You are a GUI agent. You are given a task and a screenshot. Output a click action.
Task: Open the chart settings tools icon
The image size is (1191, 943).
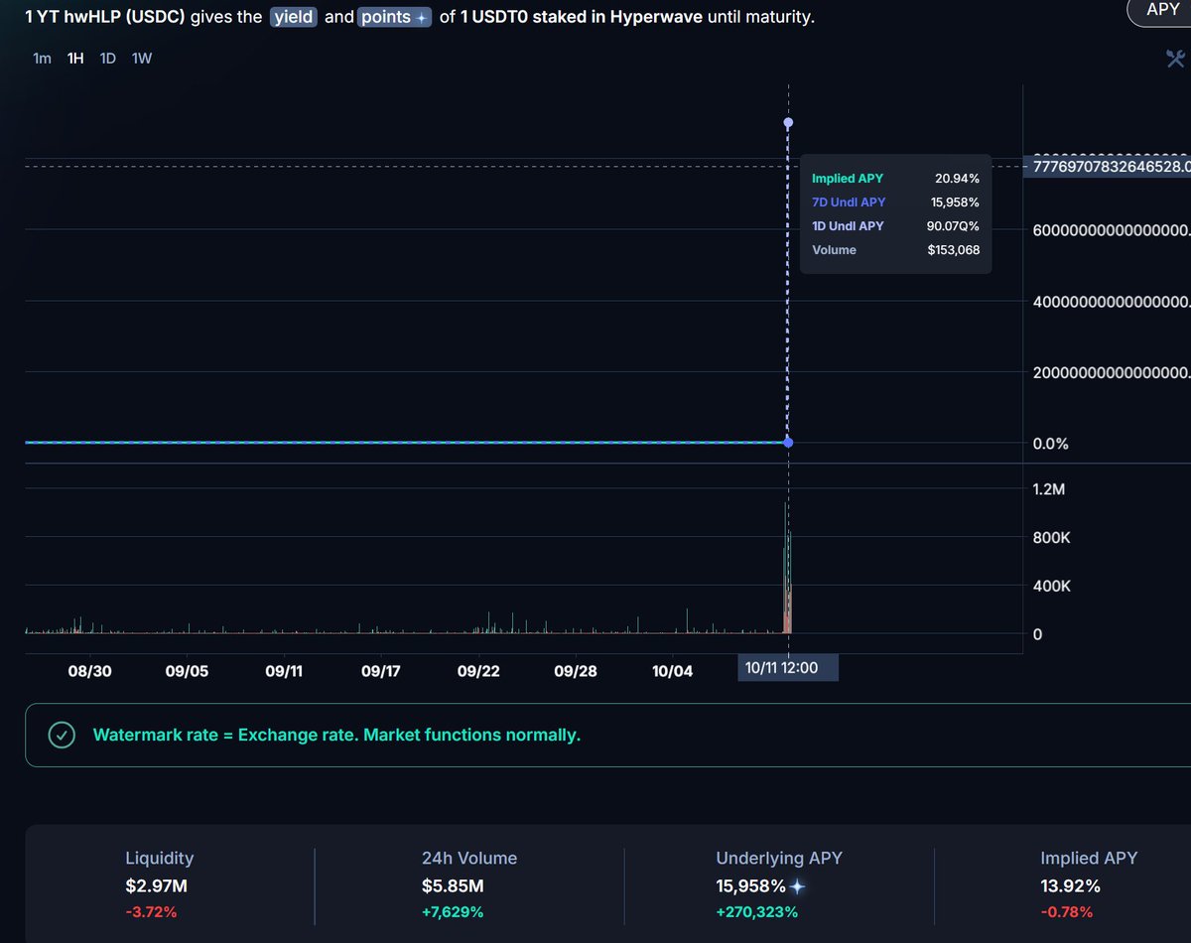1175,59
